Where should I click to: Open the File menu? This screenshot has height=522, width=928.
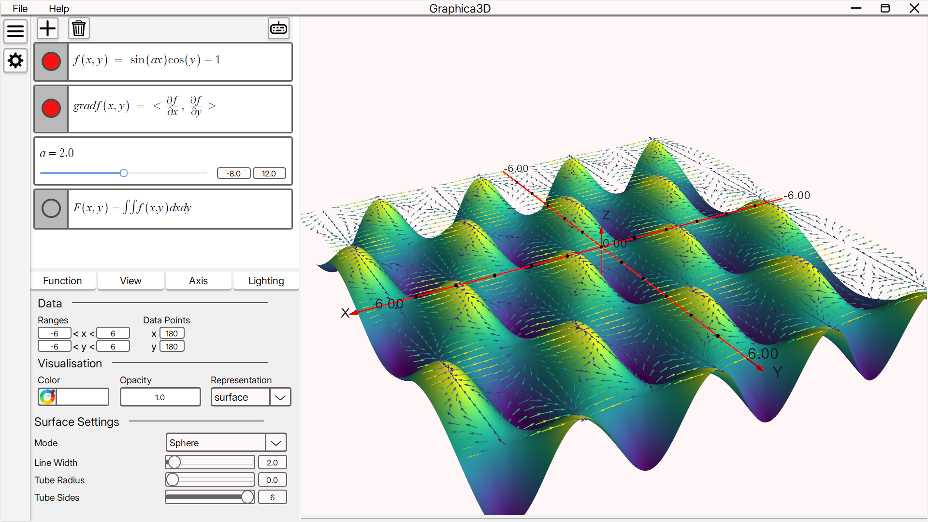[x=20, y=8]
